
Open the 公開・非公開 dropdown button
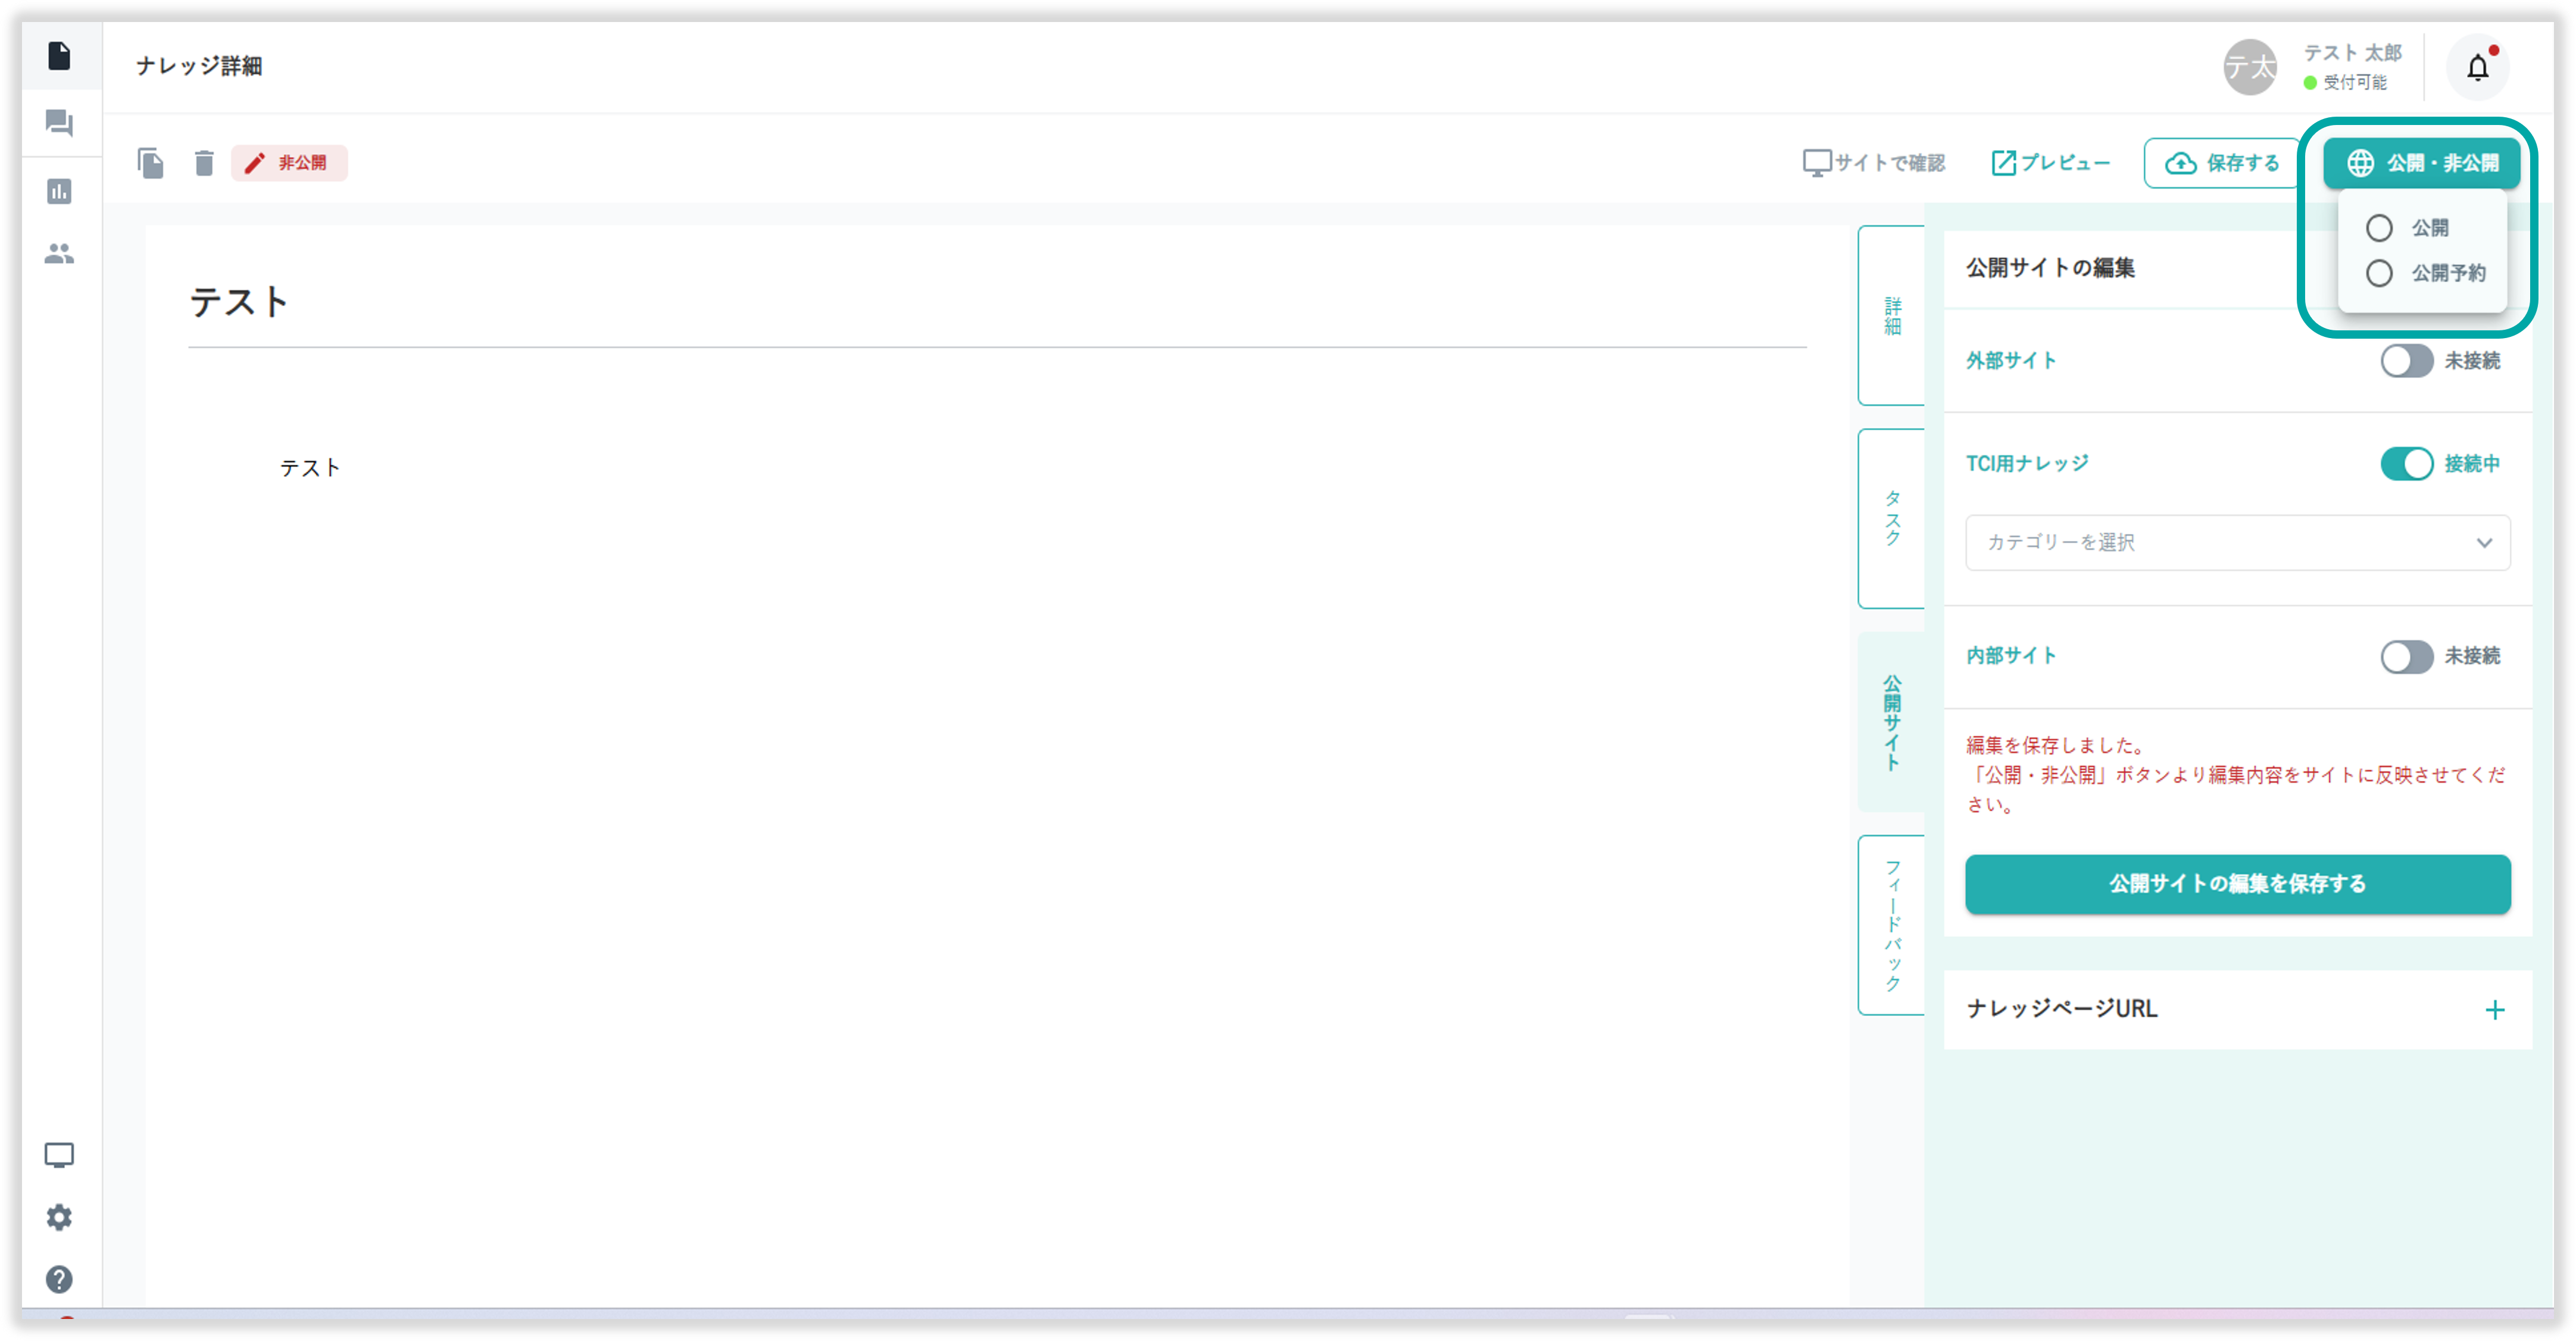2421,163
